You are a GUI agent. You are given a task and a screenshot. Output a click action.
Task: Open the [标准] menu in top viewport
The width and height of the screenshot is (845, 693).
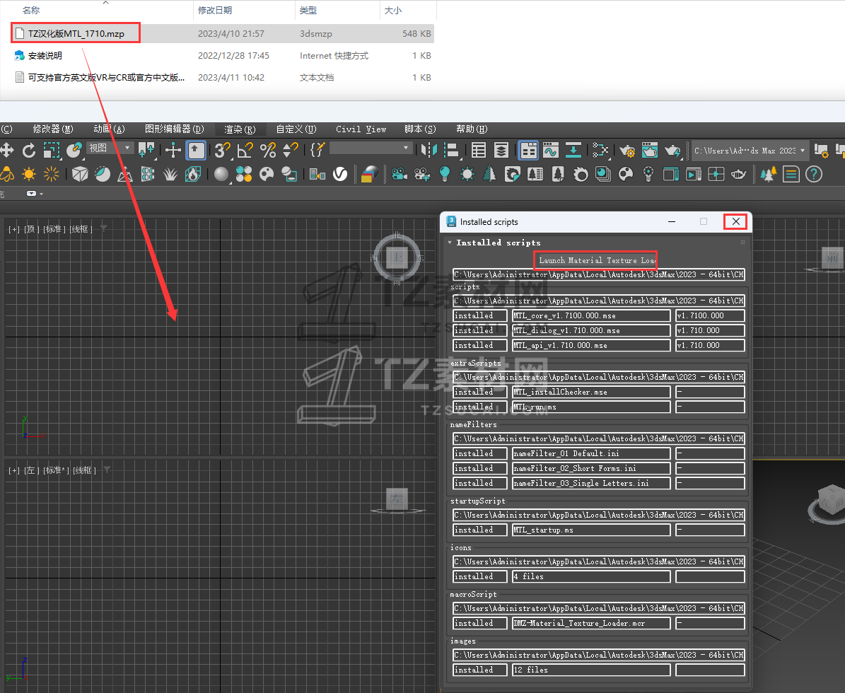point(54,229)
